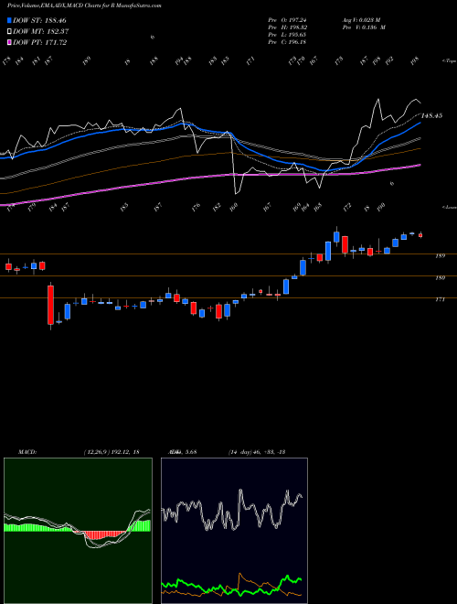457x604 pixels.
Task: Click the green MACD histogram panel
Action: [78, 531]
